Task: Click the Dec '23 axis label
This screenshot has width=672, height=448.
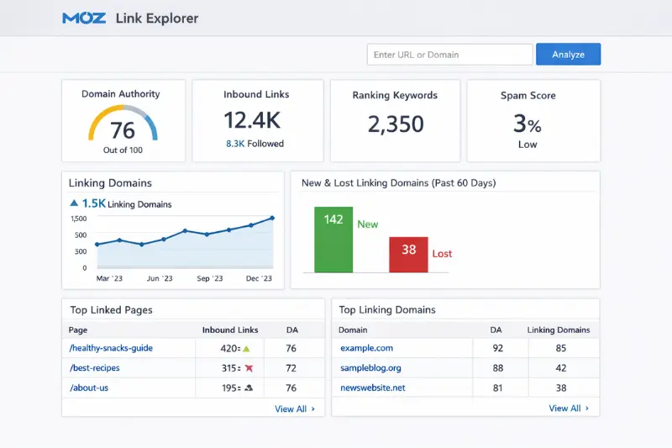Action: tap(259, 278)
